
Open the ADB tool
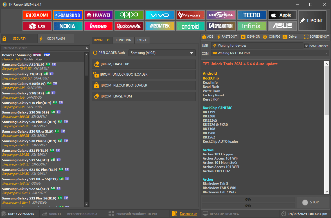click(207, 37)
